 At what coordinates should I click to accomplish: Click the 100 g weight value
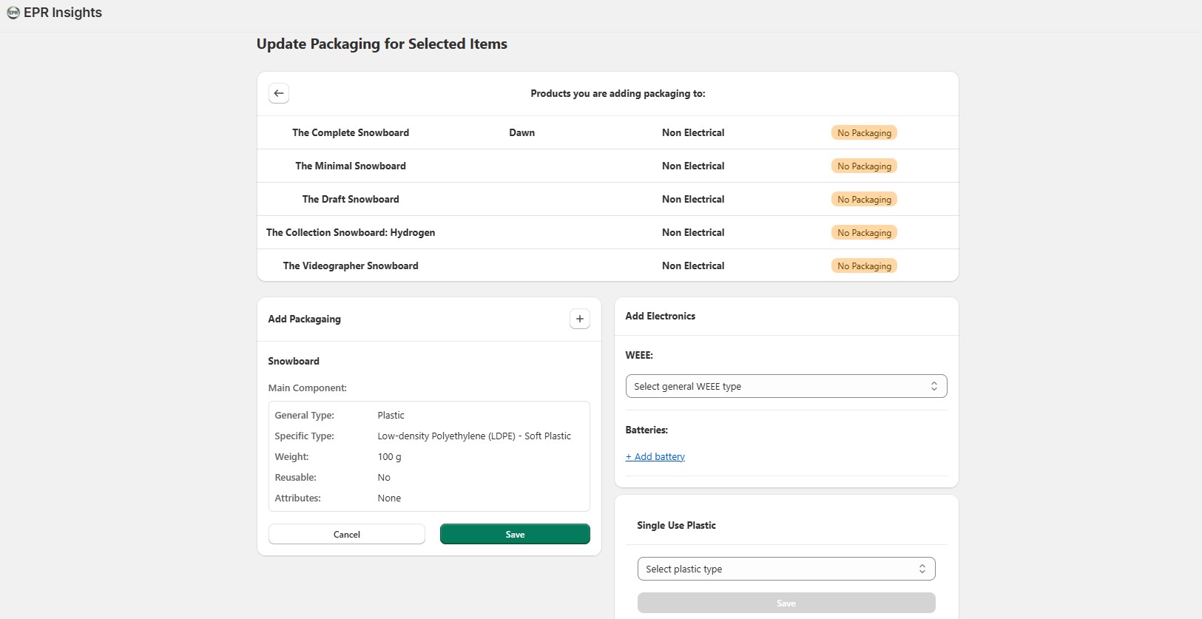(x=389, y=456)
